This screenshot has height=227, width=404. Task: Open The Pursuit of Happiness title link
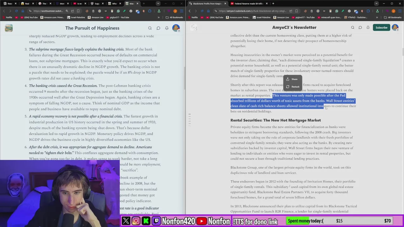point(92,28)
